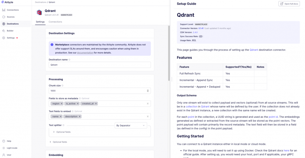Click the Qdrant connector logo

(x=39, y=12)
